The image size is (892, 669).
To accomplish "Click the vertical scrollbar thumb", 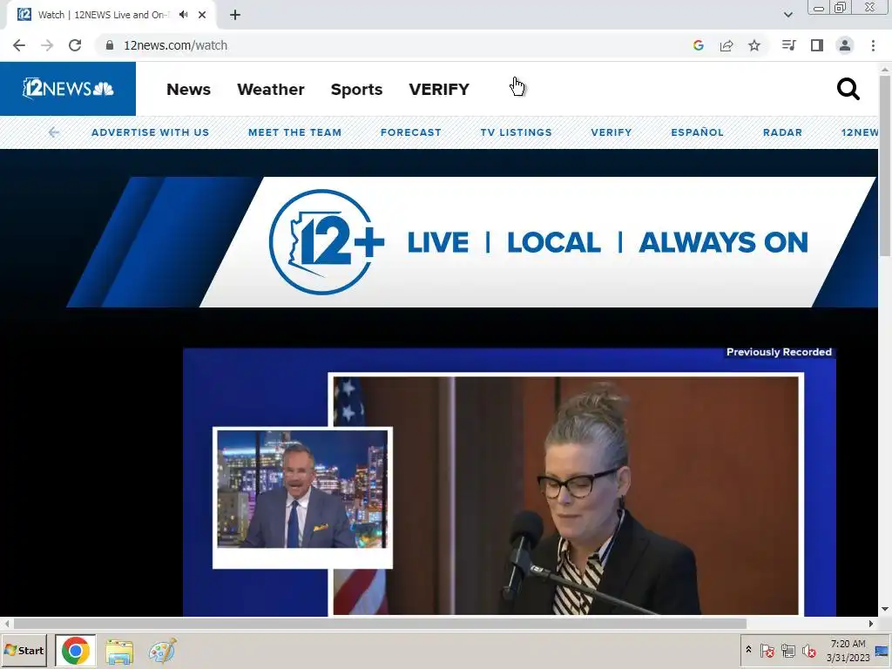I will click(x=885, y=165).
